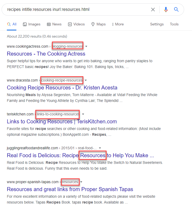Image resolution: width=192 pixels, height=212 pixels.
Task: Submit search using the magnifying glass icon
Action: click(176, 10)
